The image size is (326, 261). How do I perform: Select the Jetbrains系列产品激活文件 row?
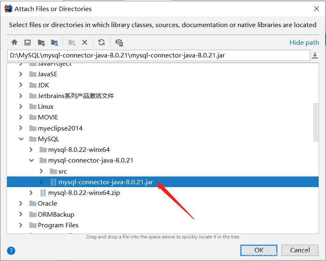point(163,96)
